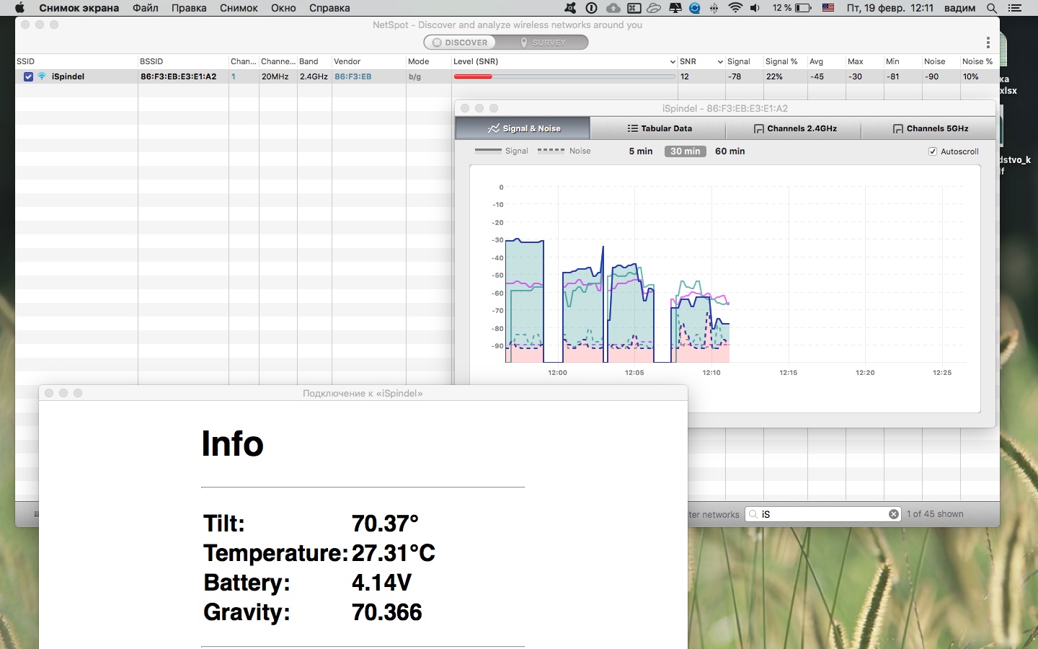Open the US input language menu
1038x649 pixels.
828,8
